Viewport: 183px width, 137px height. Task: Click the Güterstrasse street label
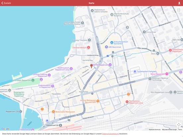88,118
